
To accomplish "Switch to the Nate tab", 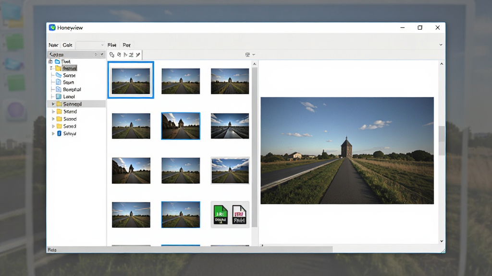I will tap(53, 45).
